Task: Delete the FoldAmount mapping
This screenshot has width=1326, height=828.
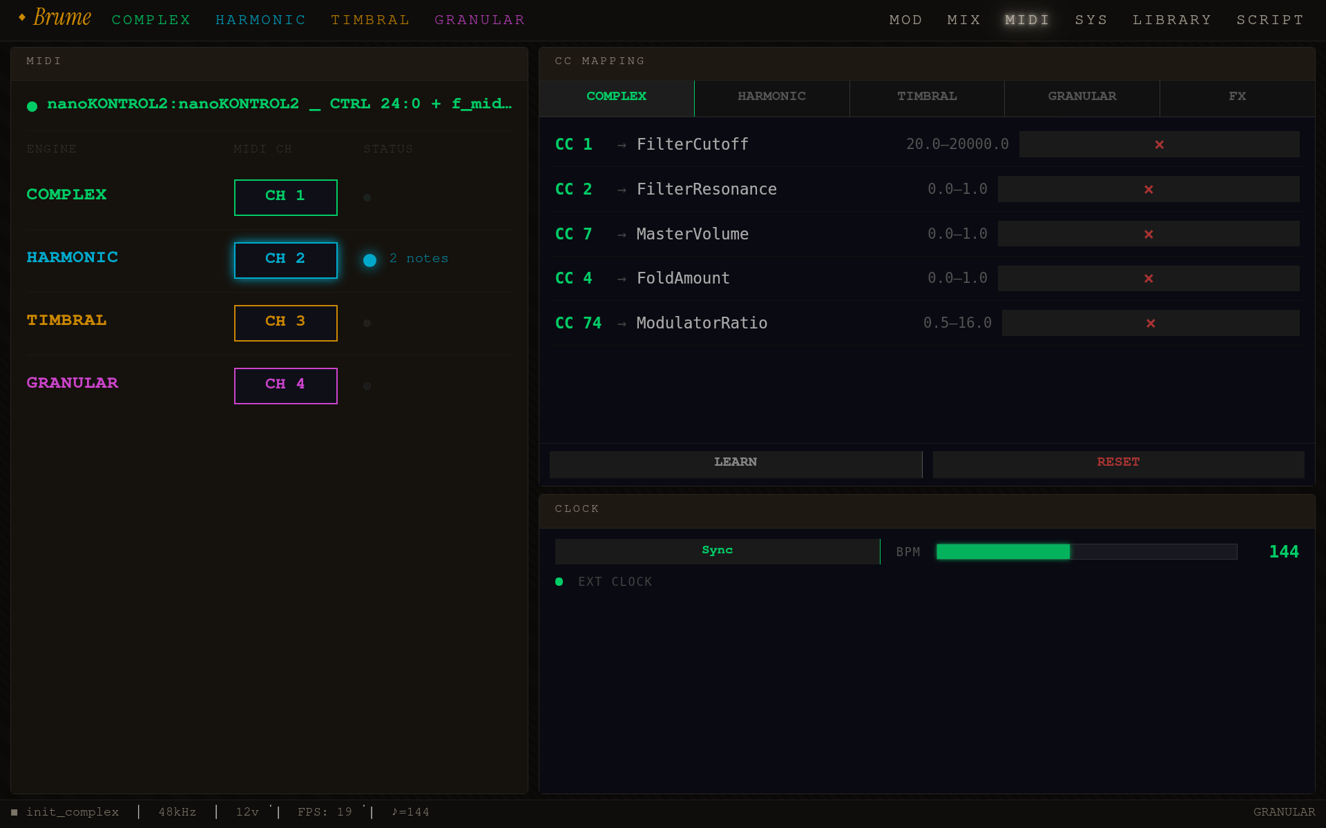Action: [x=1149, y=278]
